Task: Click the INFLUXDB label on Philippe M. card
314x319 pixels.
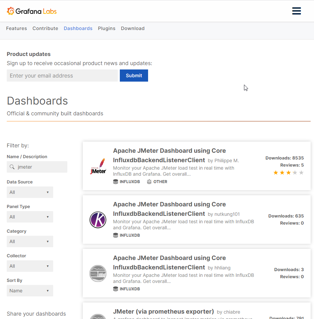Action: (x=130, y=182)
